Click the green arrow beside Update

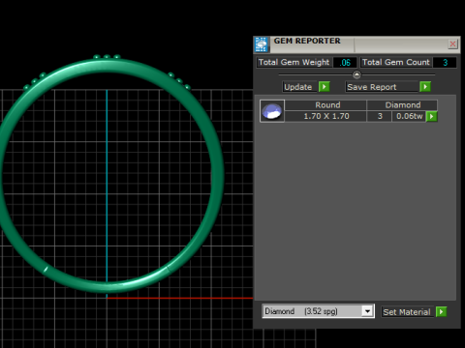[324, 87]
